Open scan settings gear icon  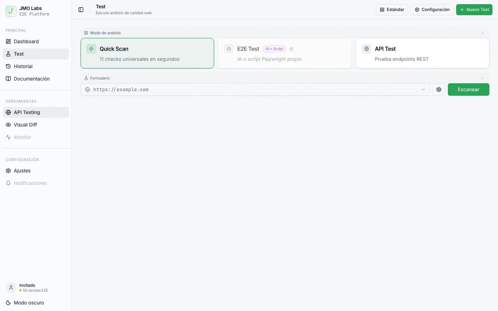(x=439, y=89)
